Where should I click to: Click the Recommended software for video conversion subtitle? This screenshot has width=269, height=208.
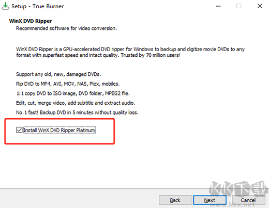point(66,28)
